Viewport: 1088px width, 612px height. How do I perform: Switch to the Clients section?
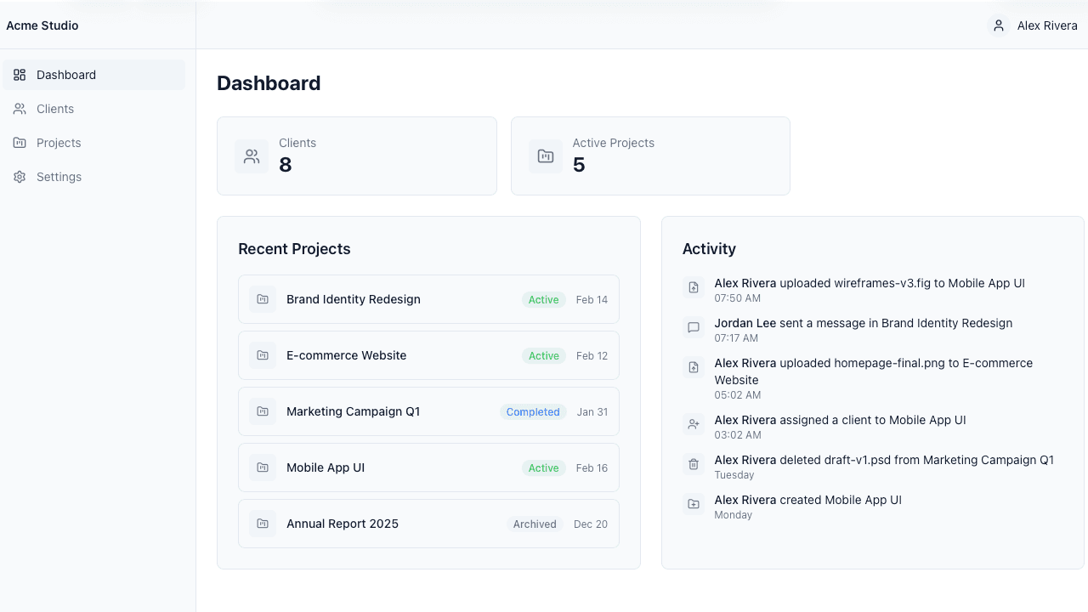(55, 109)
